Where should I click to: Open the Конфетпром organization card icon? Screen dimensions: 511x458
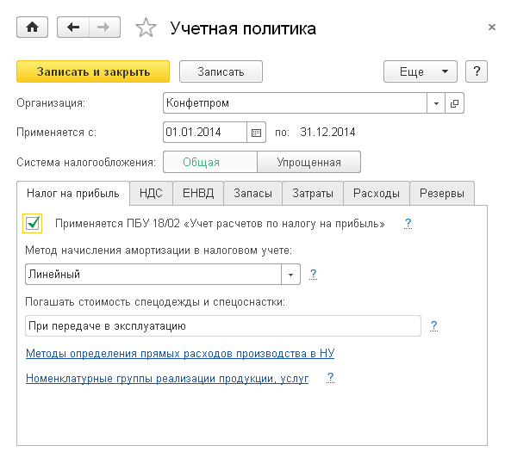454,103
